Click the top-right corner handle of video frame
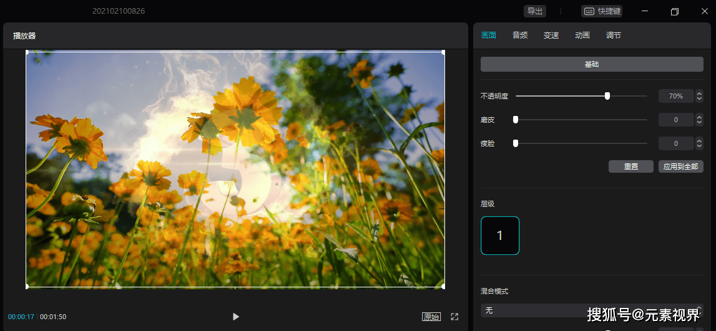716x331 pixels. point(443,52)
